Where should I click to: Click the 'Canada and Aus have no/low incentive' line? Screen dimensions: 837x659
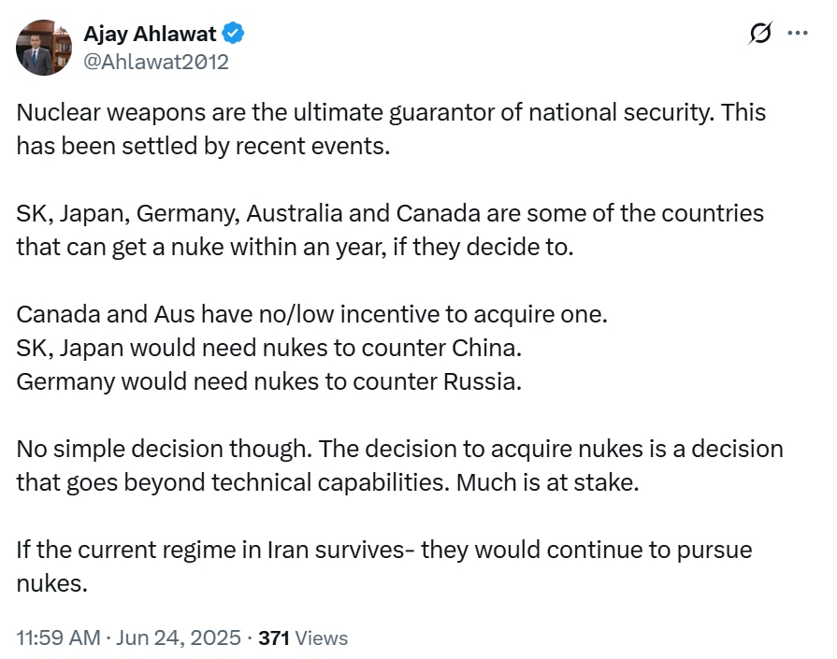[312, 314]
